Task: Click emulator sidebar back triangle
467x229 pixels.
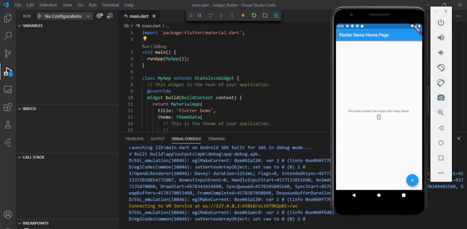Action: [441, 128]
